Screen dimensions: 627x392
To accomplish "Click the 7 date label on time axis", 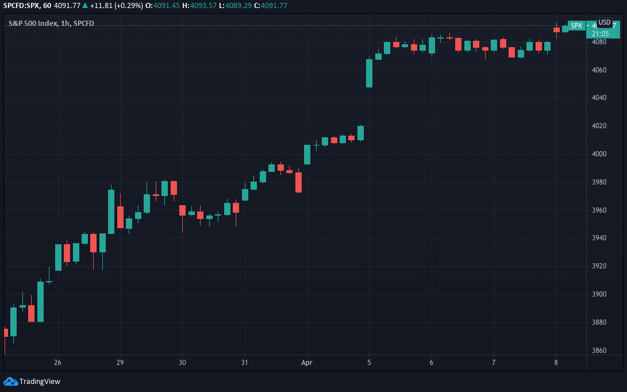I will pos(494,363).
